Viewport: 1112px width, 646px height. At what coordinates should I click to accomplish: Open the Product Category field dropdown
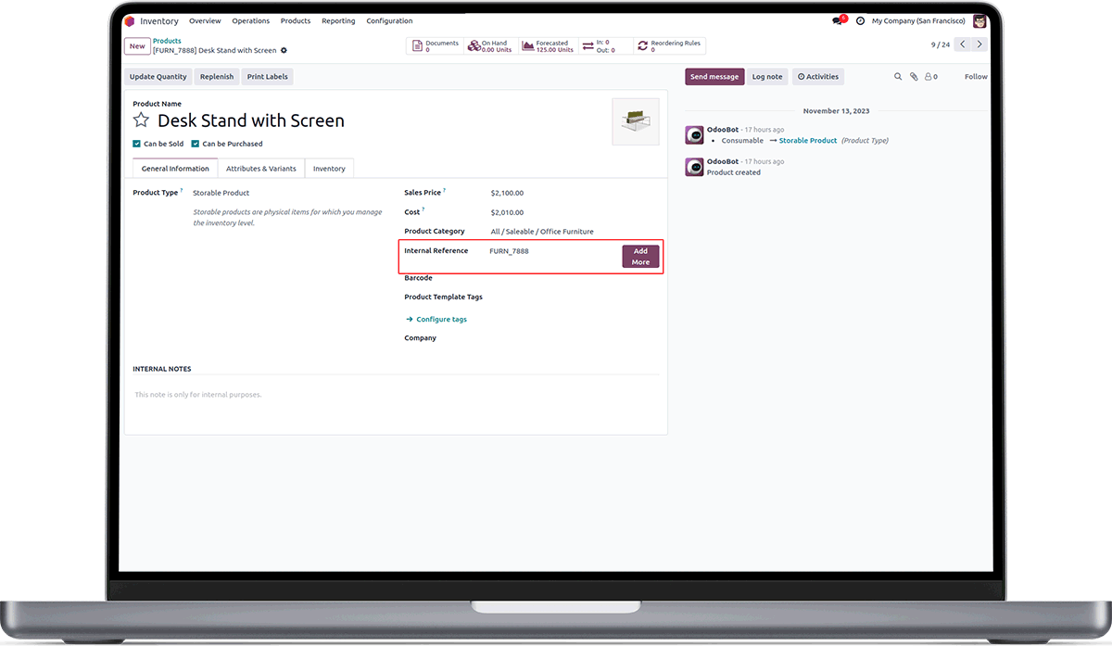click(x=575, y=231)
